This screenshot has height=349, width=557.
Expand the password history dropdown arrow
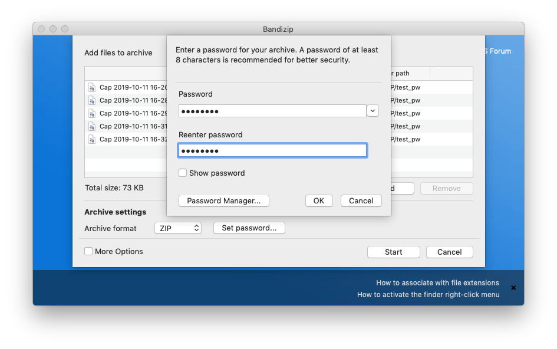click(x=373, y=111)
